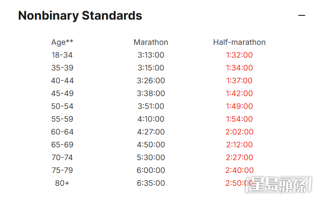This screenshot has height=202, width=318.
Task: Select the Marathon column header
Action: 151,42
